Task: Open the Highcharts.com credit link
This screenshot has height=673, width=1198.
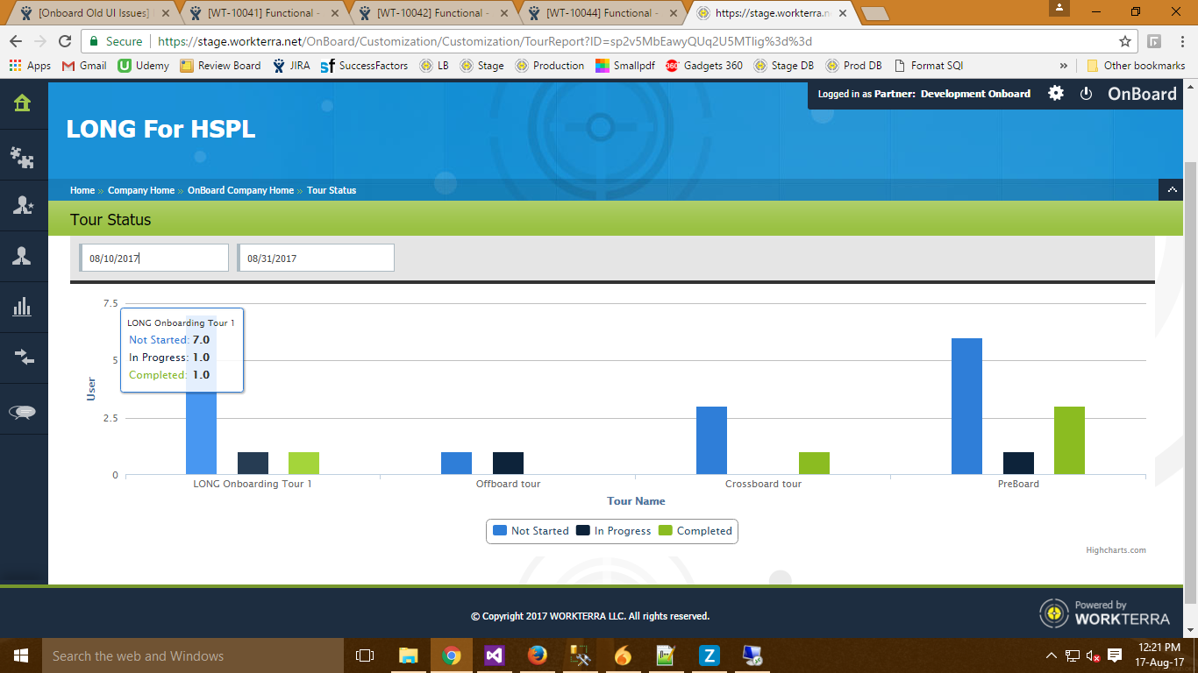Action: (1116, 550)
